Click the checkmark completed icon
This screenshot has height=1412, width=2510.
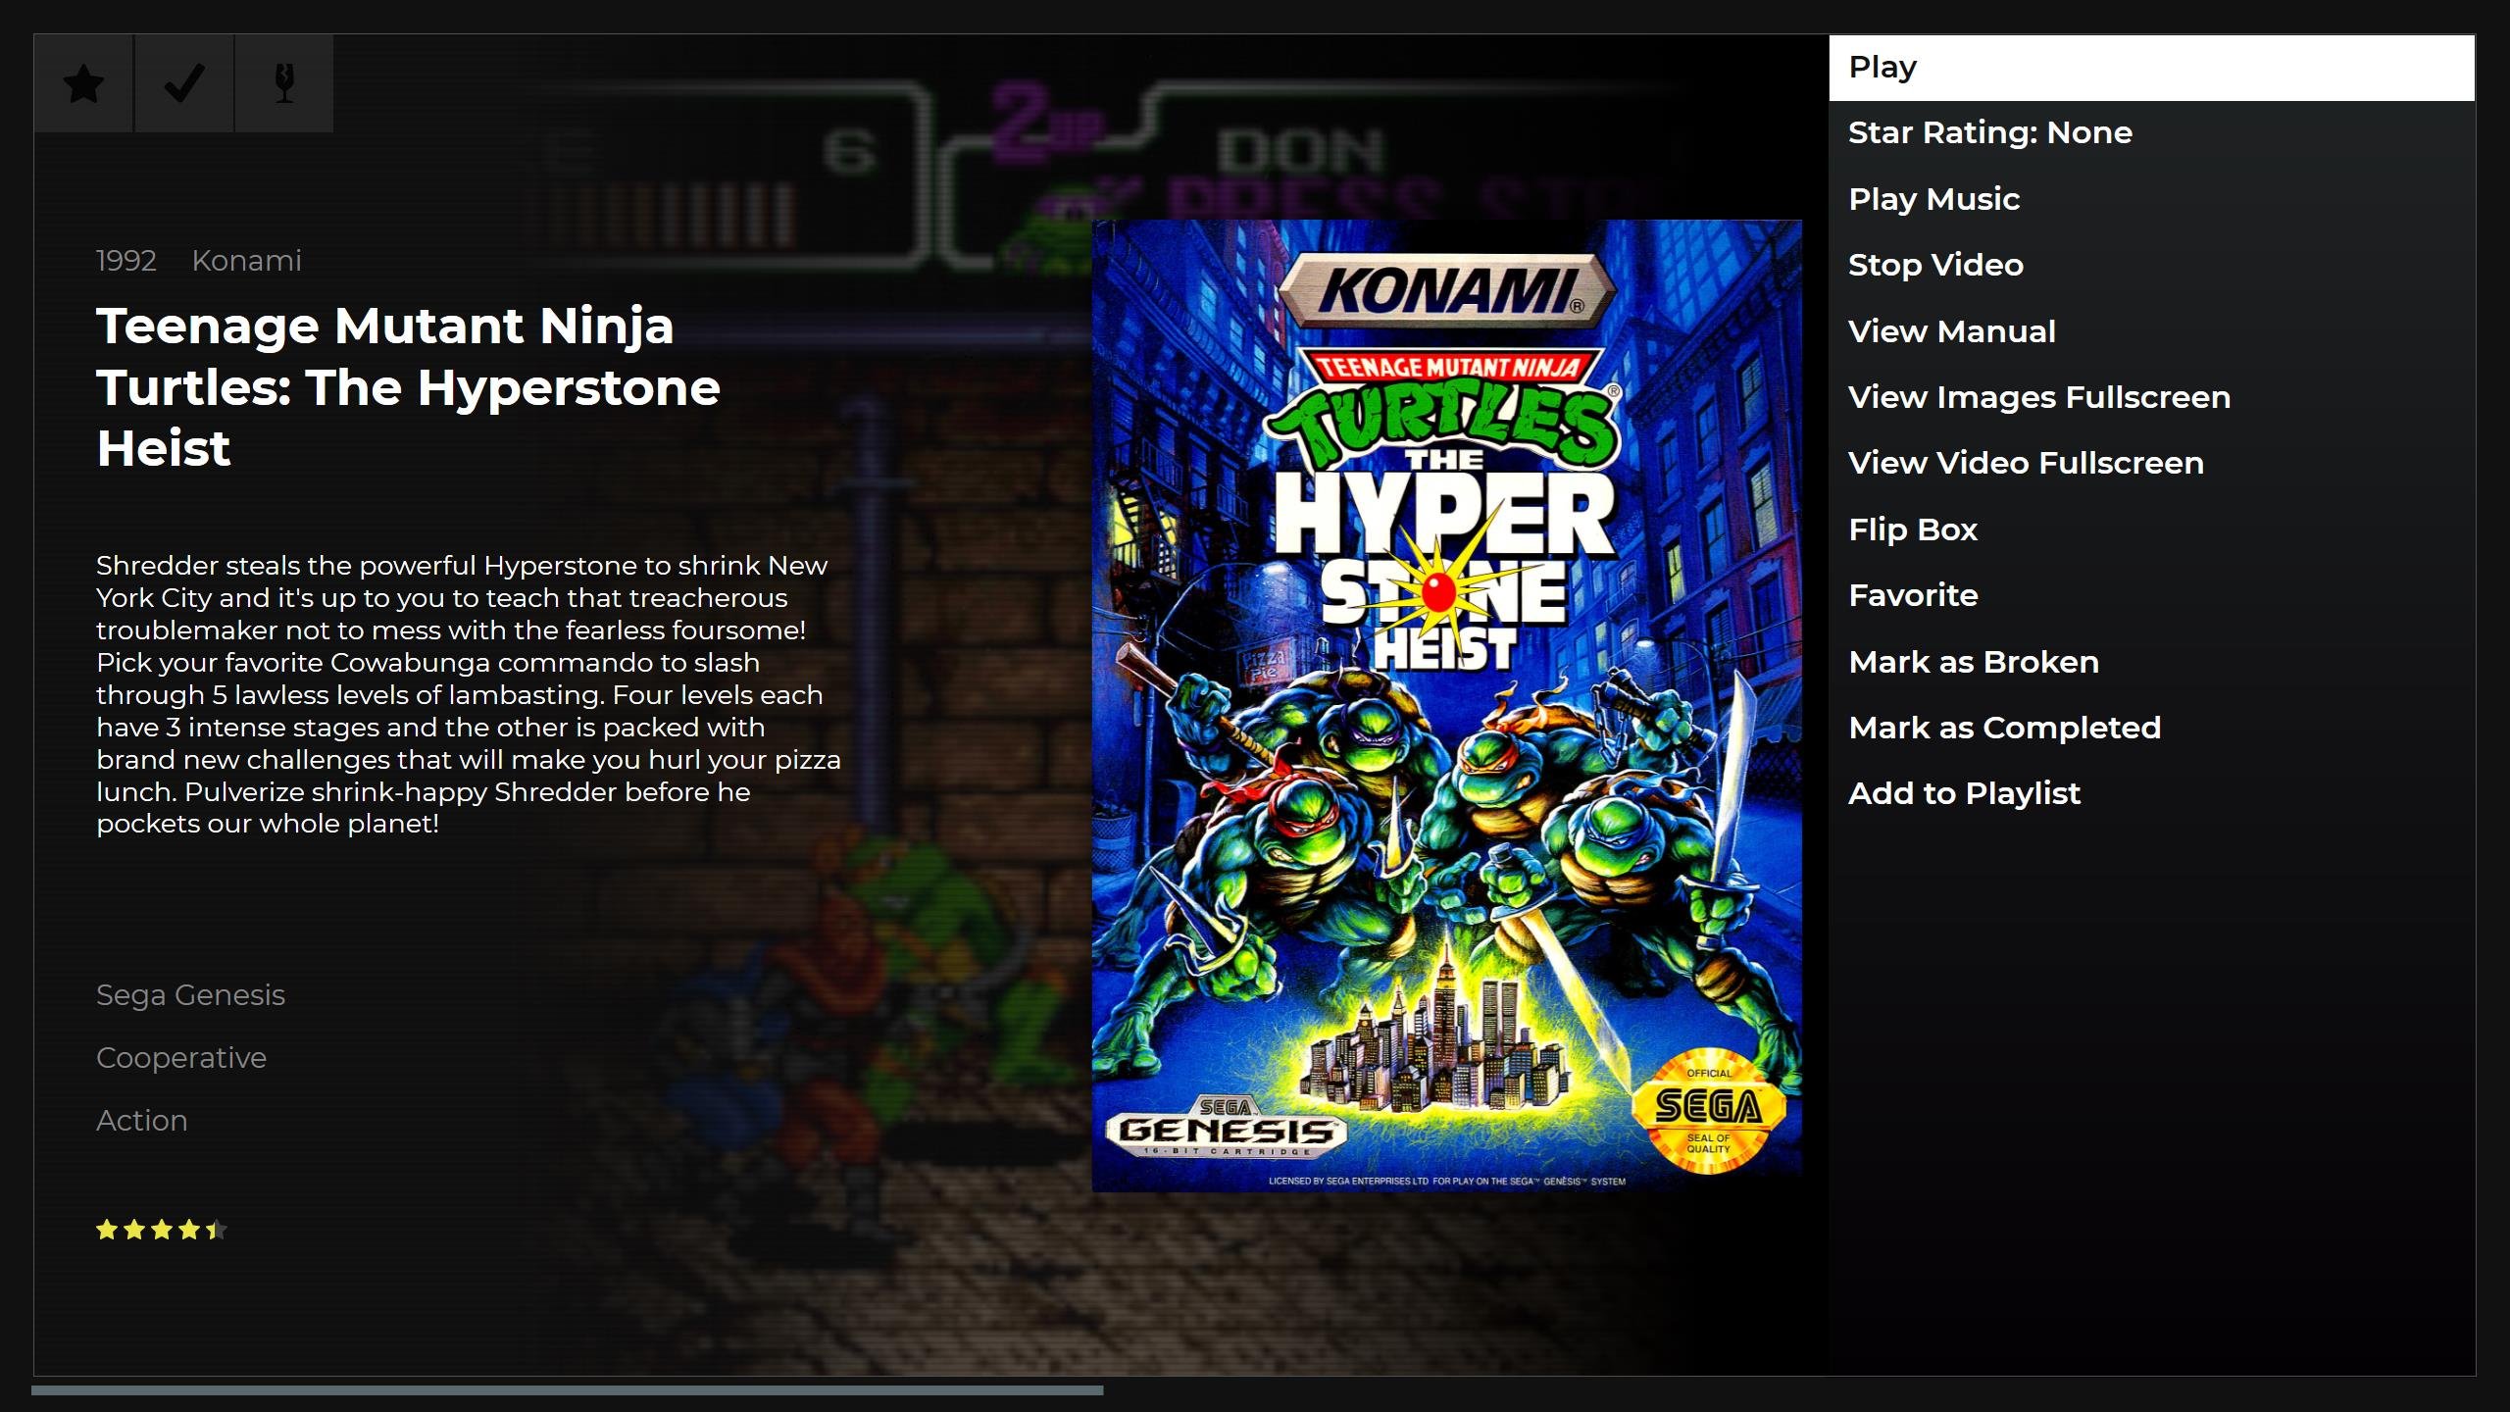[x=184, y=83]
